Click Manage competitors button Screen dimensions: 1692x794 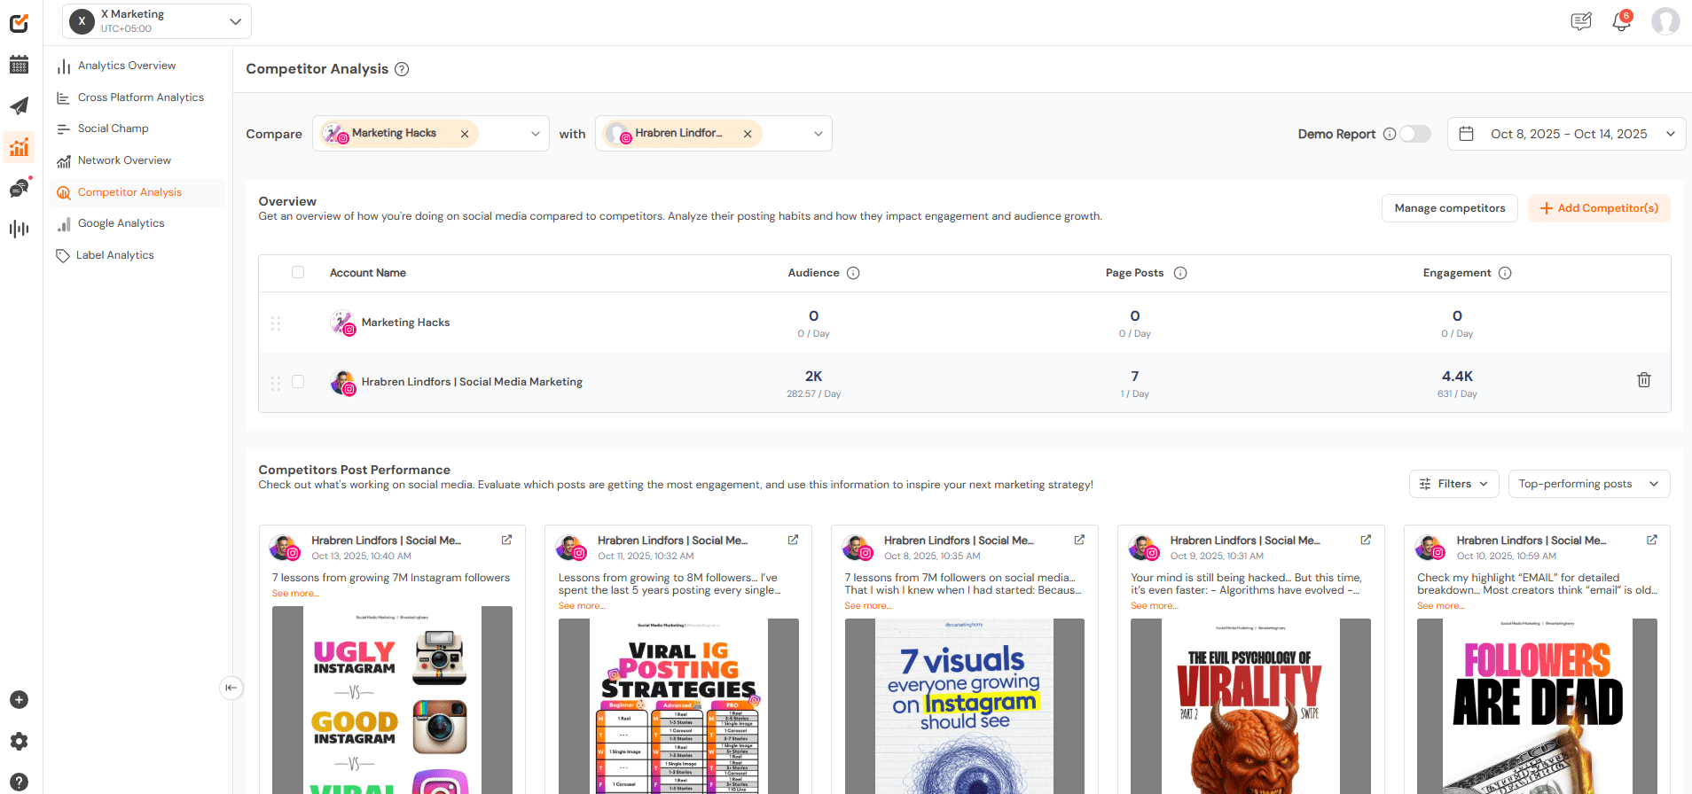[1450, 208]
